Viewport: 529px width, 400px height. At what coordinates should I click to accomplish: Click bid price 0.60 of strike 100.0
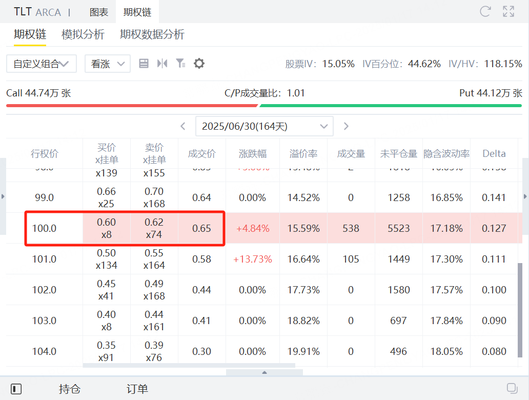click(107, 222)
